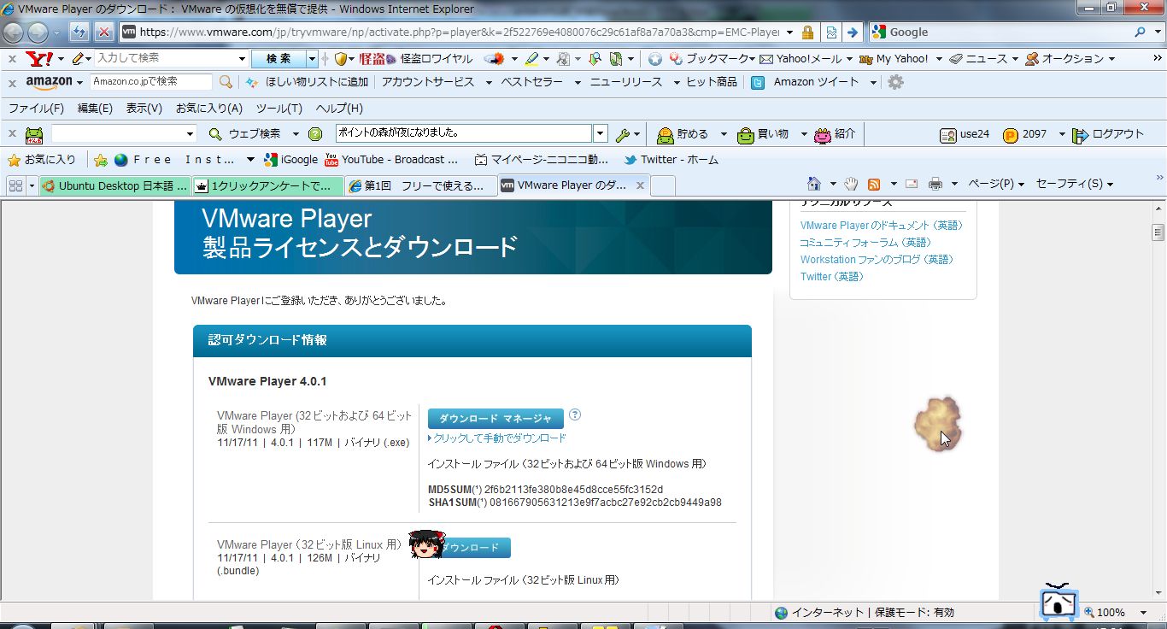The width and height of the screenshot is (1167, 629).
Task: Open the 表示(V) menu
Action: tap(144, 109)
